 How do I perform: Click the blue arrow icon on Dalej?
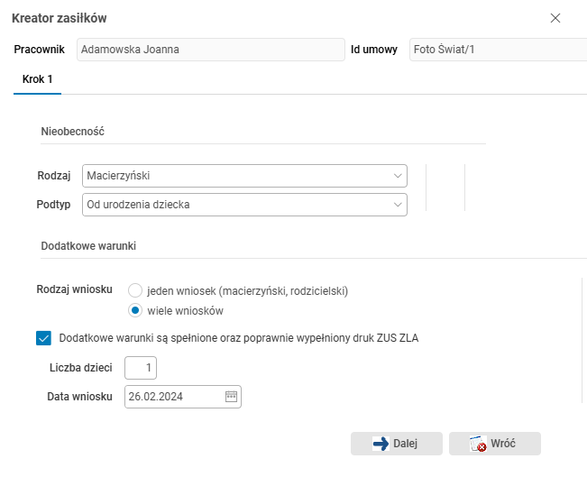(381, 444)
